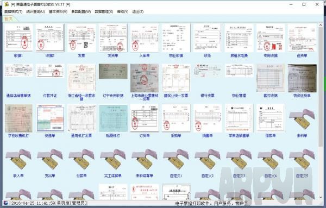This screenshot has width=326, height=208.
Task: Open the 房租水电费 template icon
Action: [239, 38]
